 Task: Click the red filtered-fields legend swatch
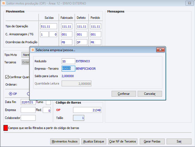(6, 128)
